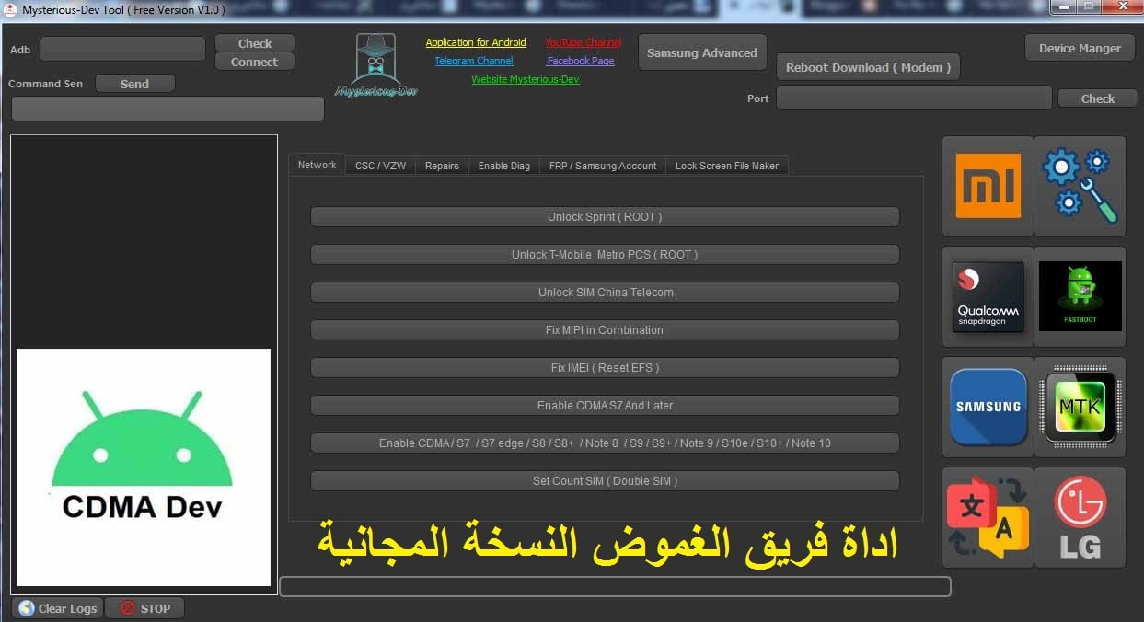Click the bottom progress bar
The image size is (1144, 622).
(615, 586)
